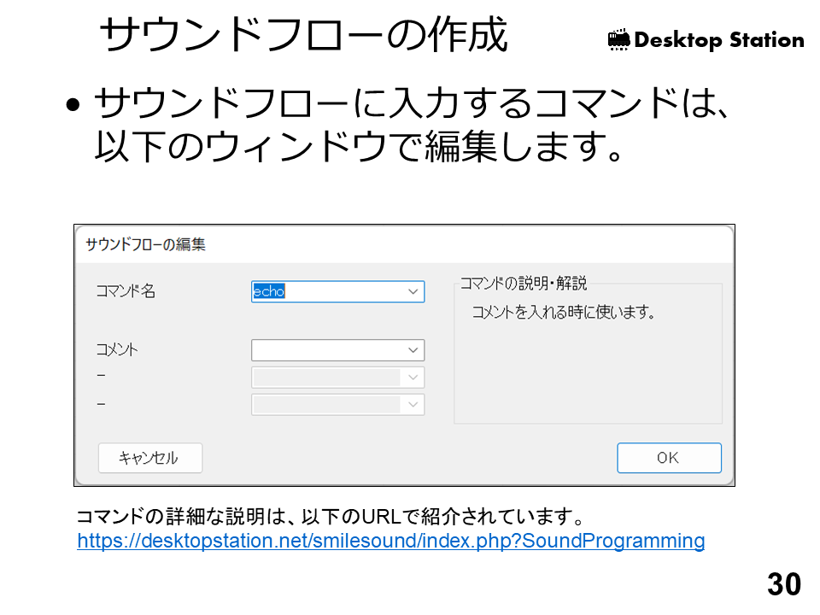
Task: Click the Desktop Station locomotive logo icon
Action: click(618, 39)
